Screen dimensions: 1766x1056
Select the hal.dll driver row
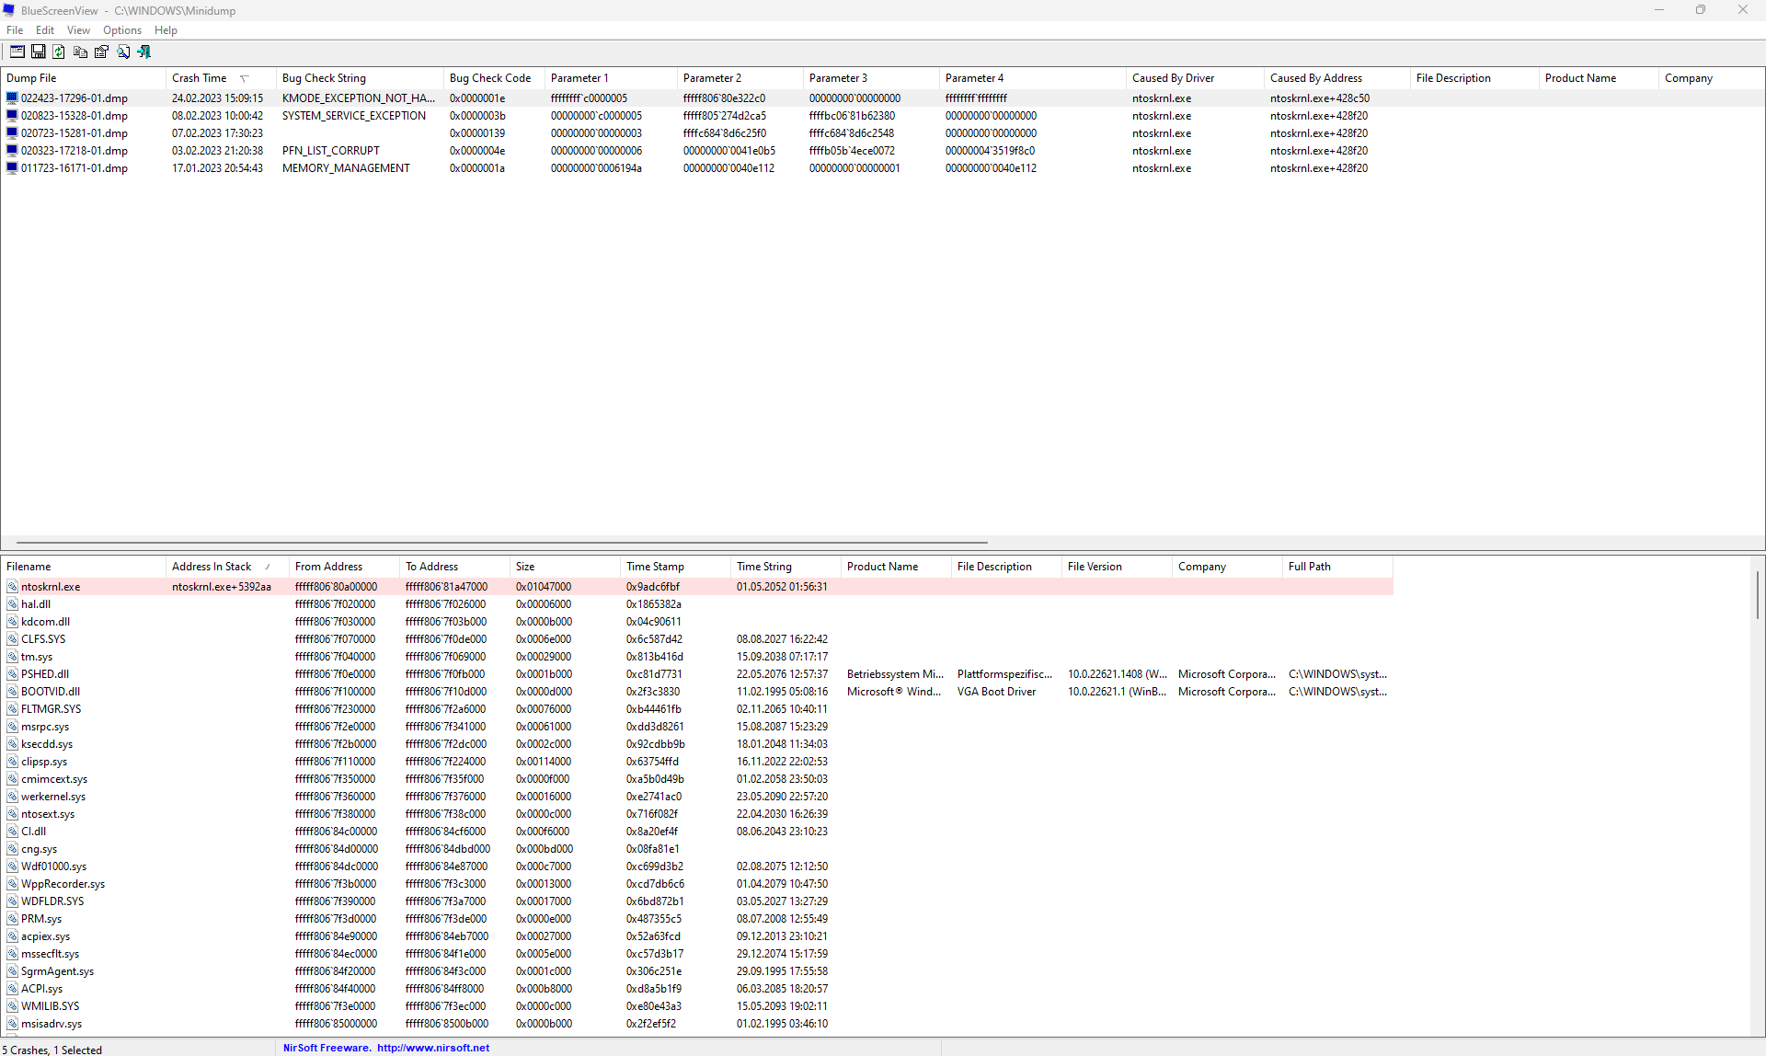(x=36, y=604)
